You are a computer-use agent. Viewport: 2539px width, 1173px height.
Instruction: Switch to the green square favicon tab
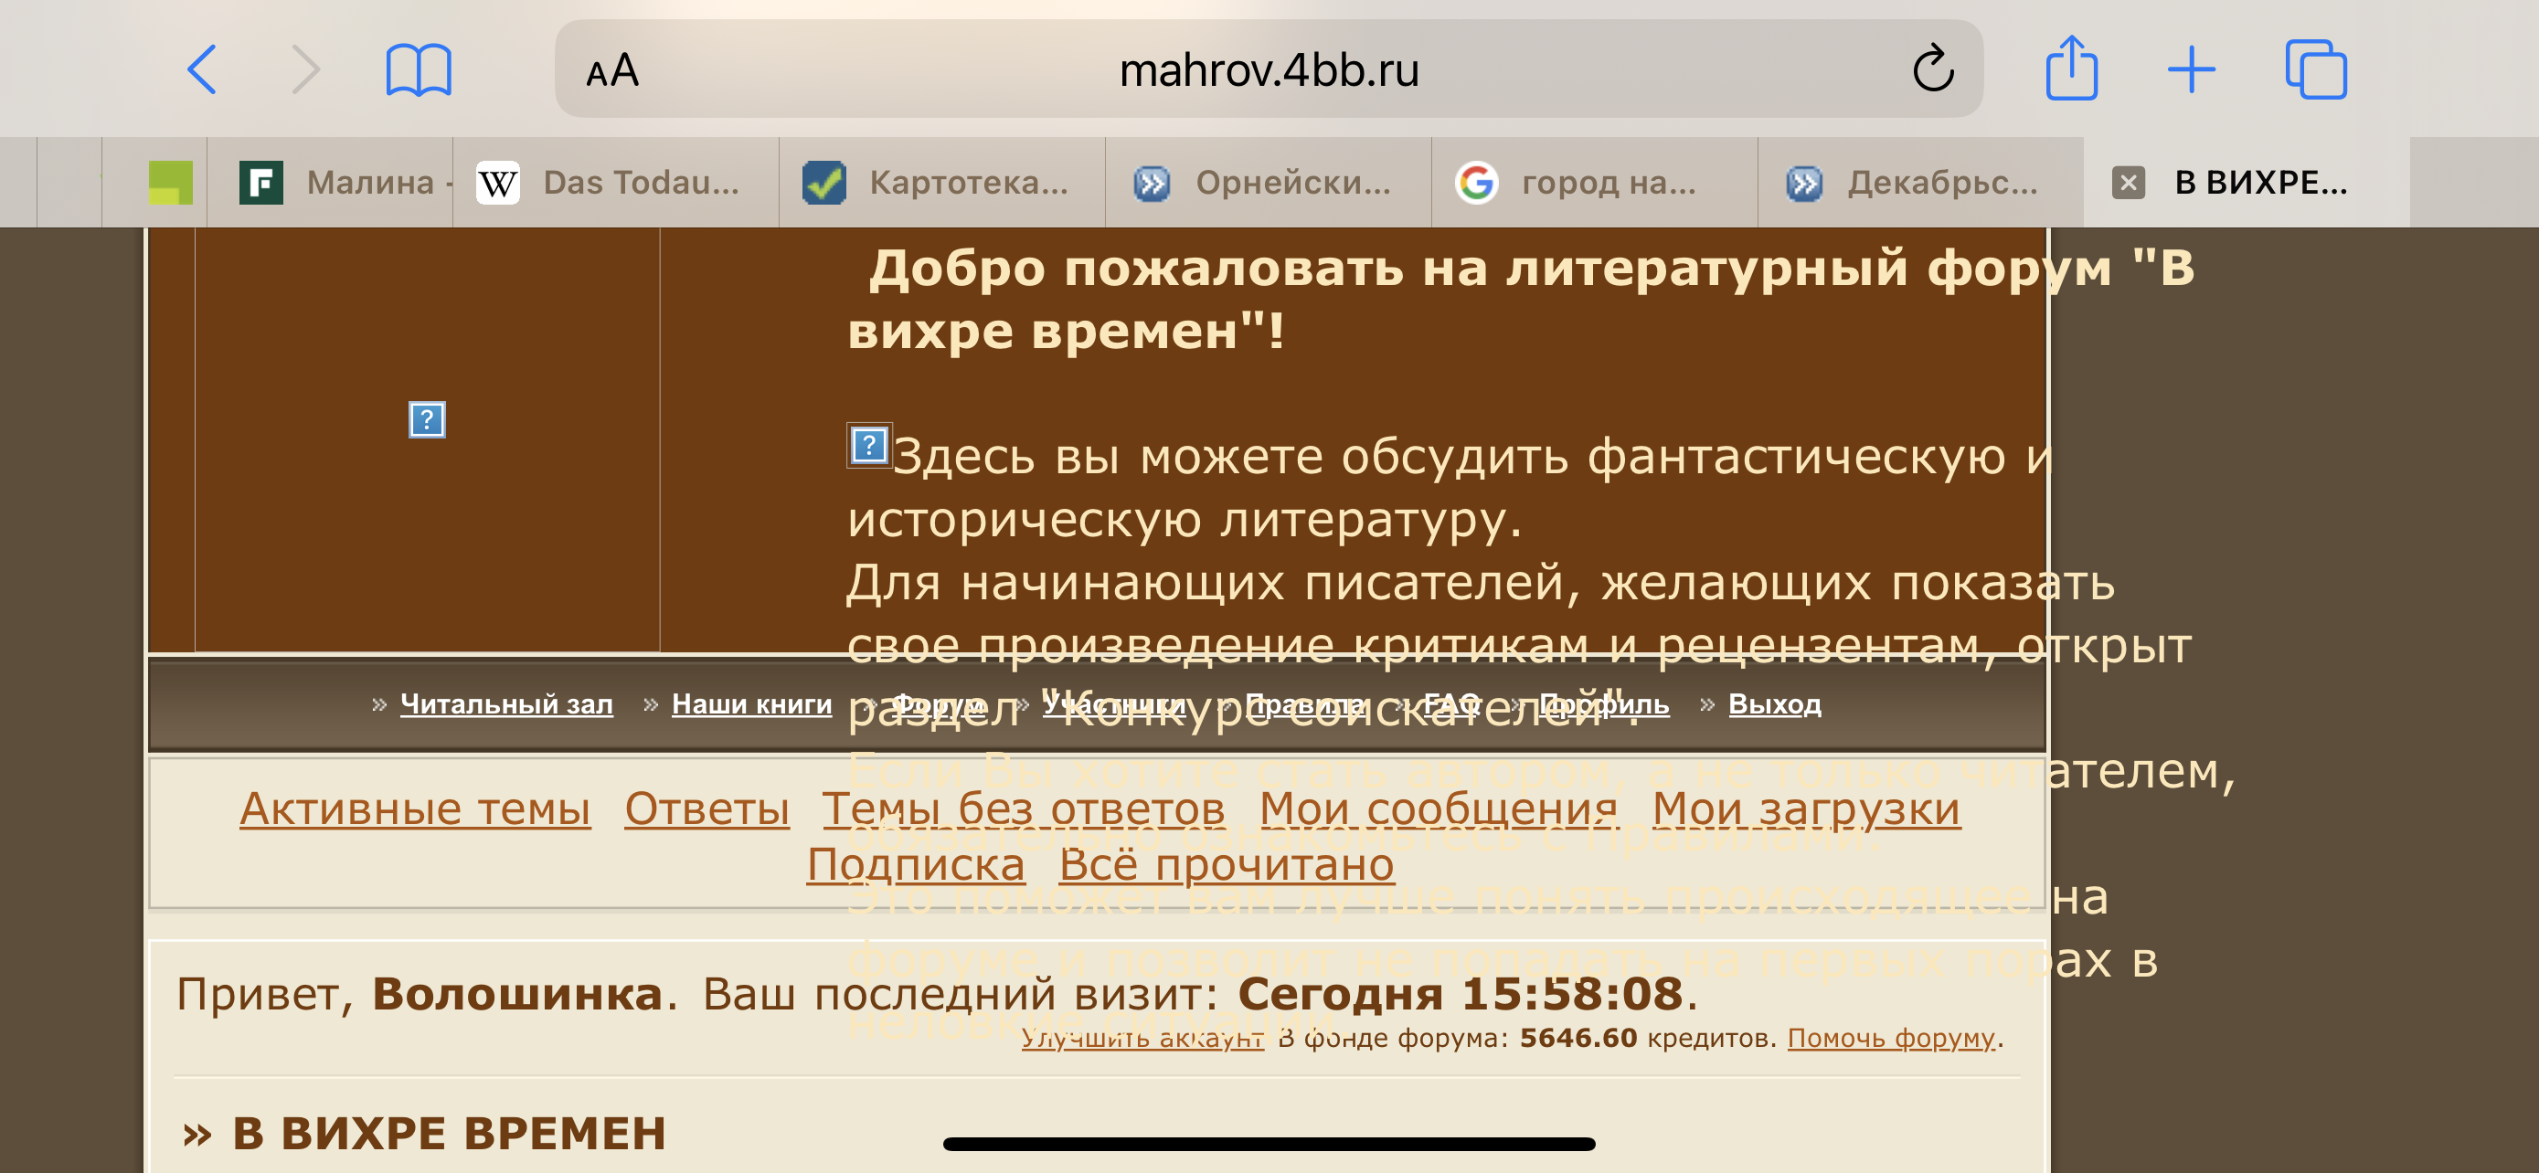pos(169,182)
